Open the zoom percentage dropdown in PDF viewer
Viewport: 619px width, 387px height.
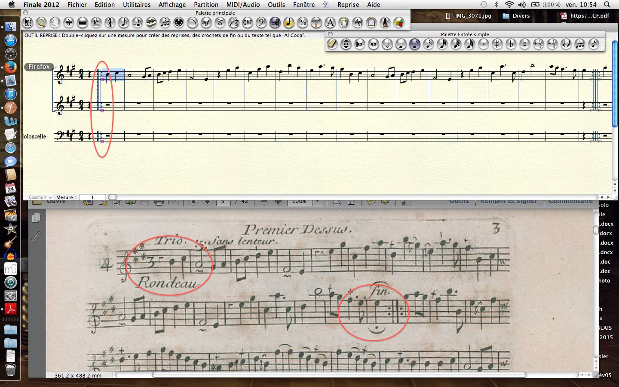[317, 201]
